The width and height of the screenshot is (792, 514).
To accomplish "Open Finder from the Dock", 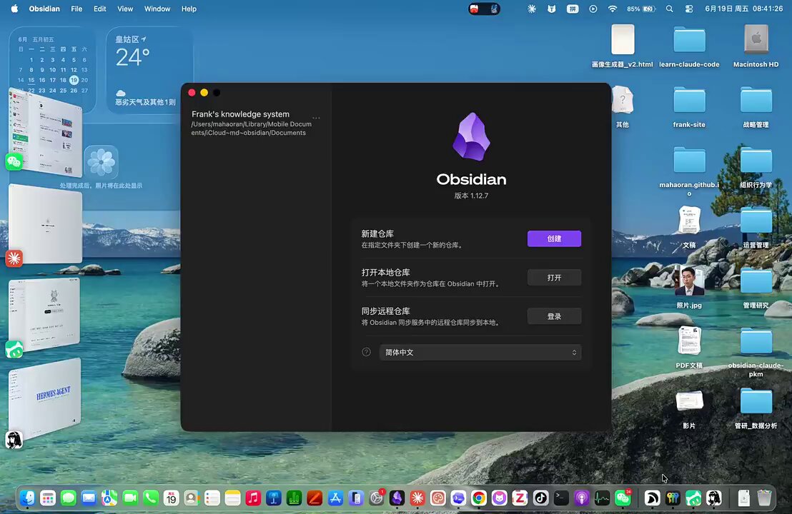I will (27, 498).
